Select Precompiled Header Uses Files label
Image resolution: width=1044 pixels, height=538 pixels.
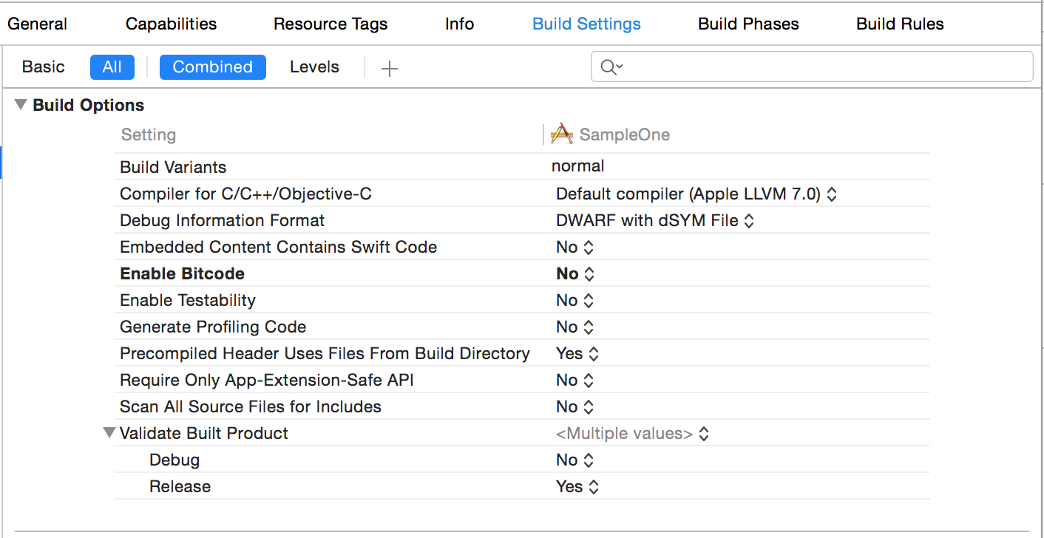point(325,354)
